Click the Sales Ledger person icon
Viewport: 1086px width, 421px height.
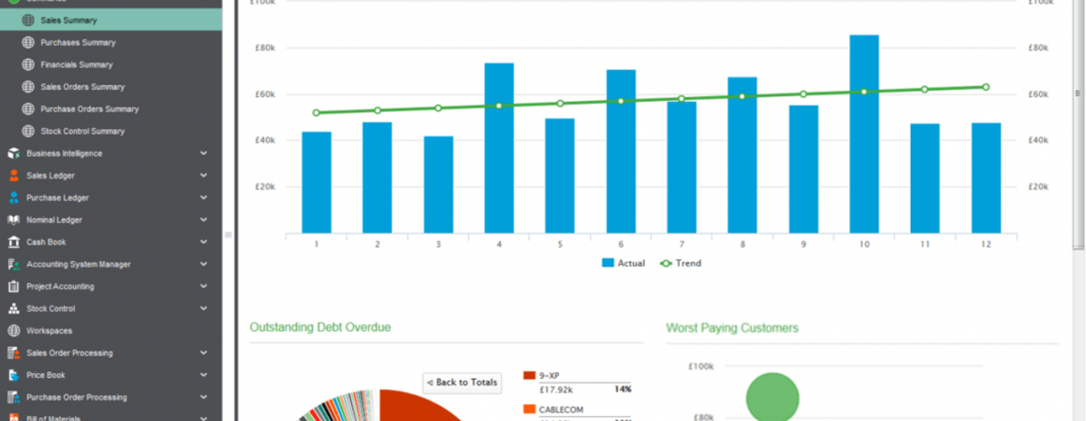[13, 175]
